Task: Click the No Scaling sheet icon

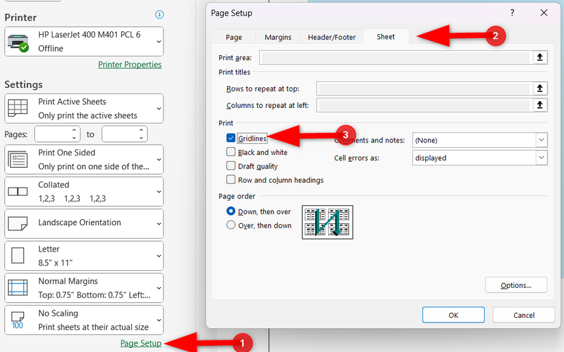Action: [18, 320]
